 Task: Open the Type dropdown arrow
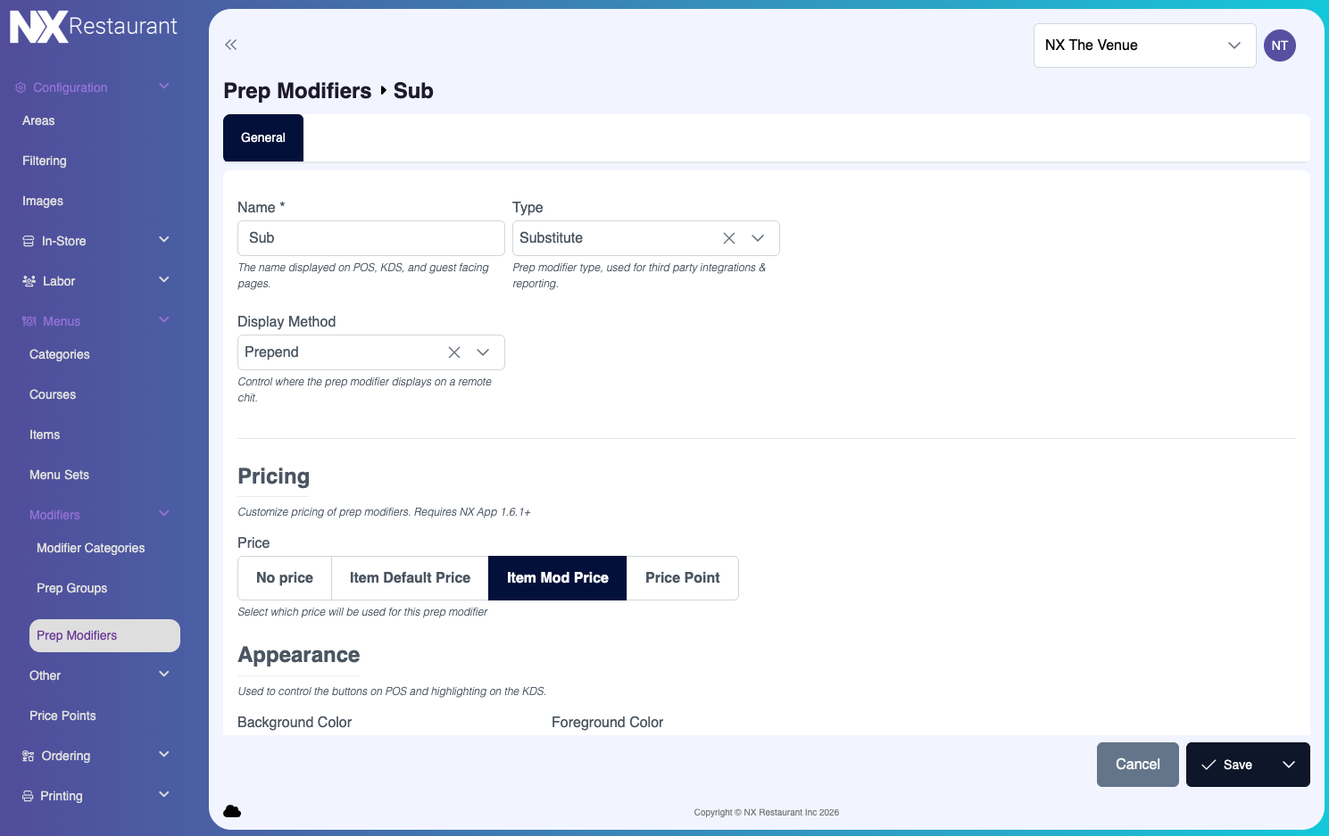point(758,238)
